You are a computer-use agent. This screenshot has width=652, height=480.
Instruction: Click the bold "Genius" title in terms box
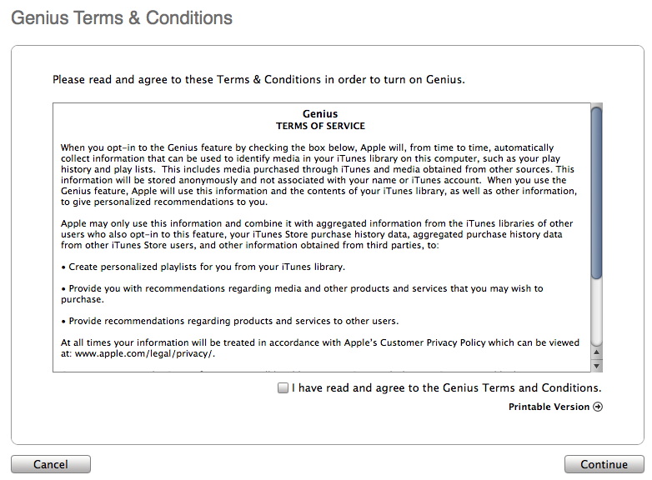pyautogui.click(x=320, y=114)
